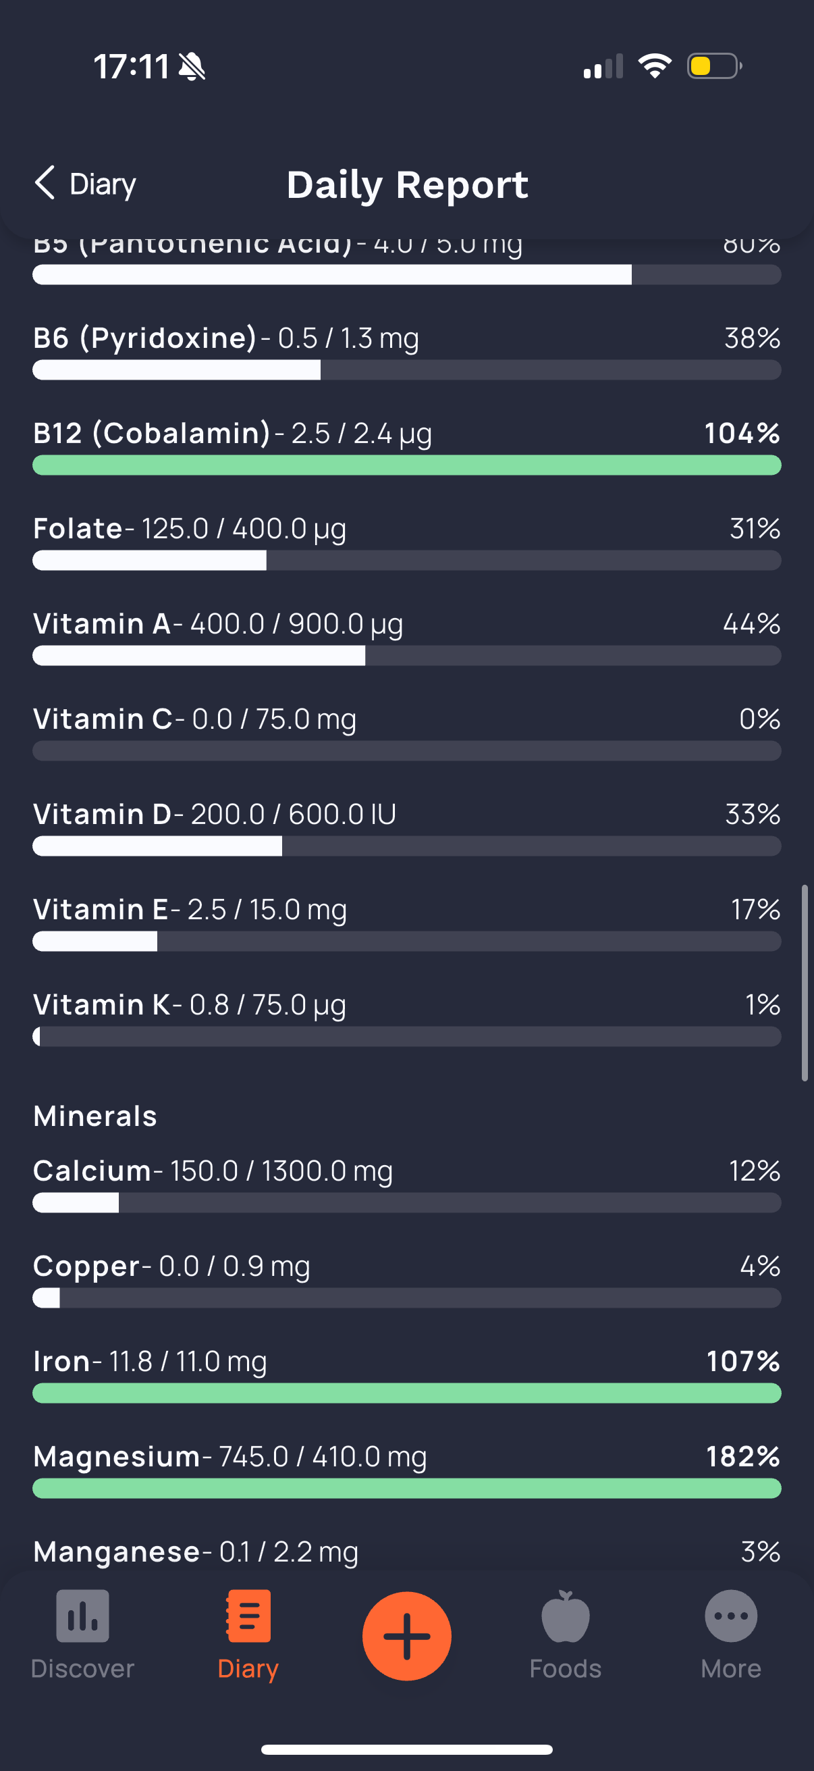Tap the back chevron to Diary

pyautogui.click(x=45, y=183)
